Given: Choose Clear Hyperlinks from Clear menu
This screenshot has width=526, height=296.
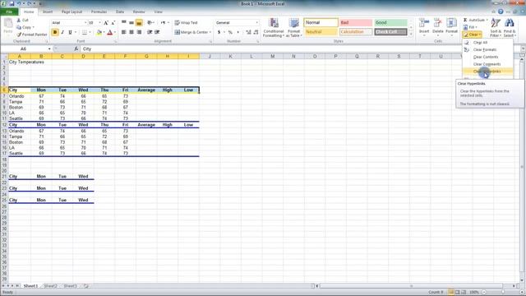Looking at the screenshot, I should [x=487, y=72].
